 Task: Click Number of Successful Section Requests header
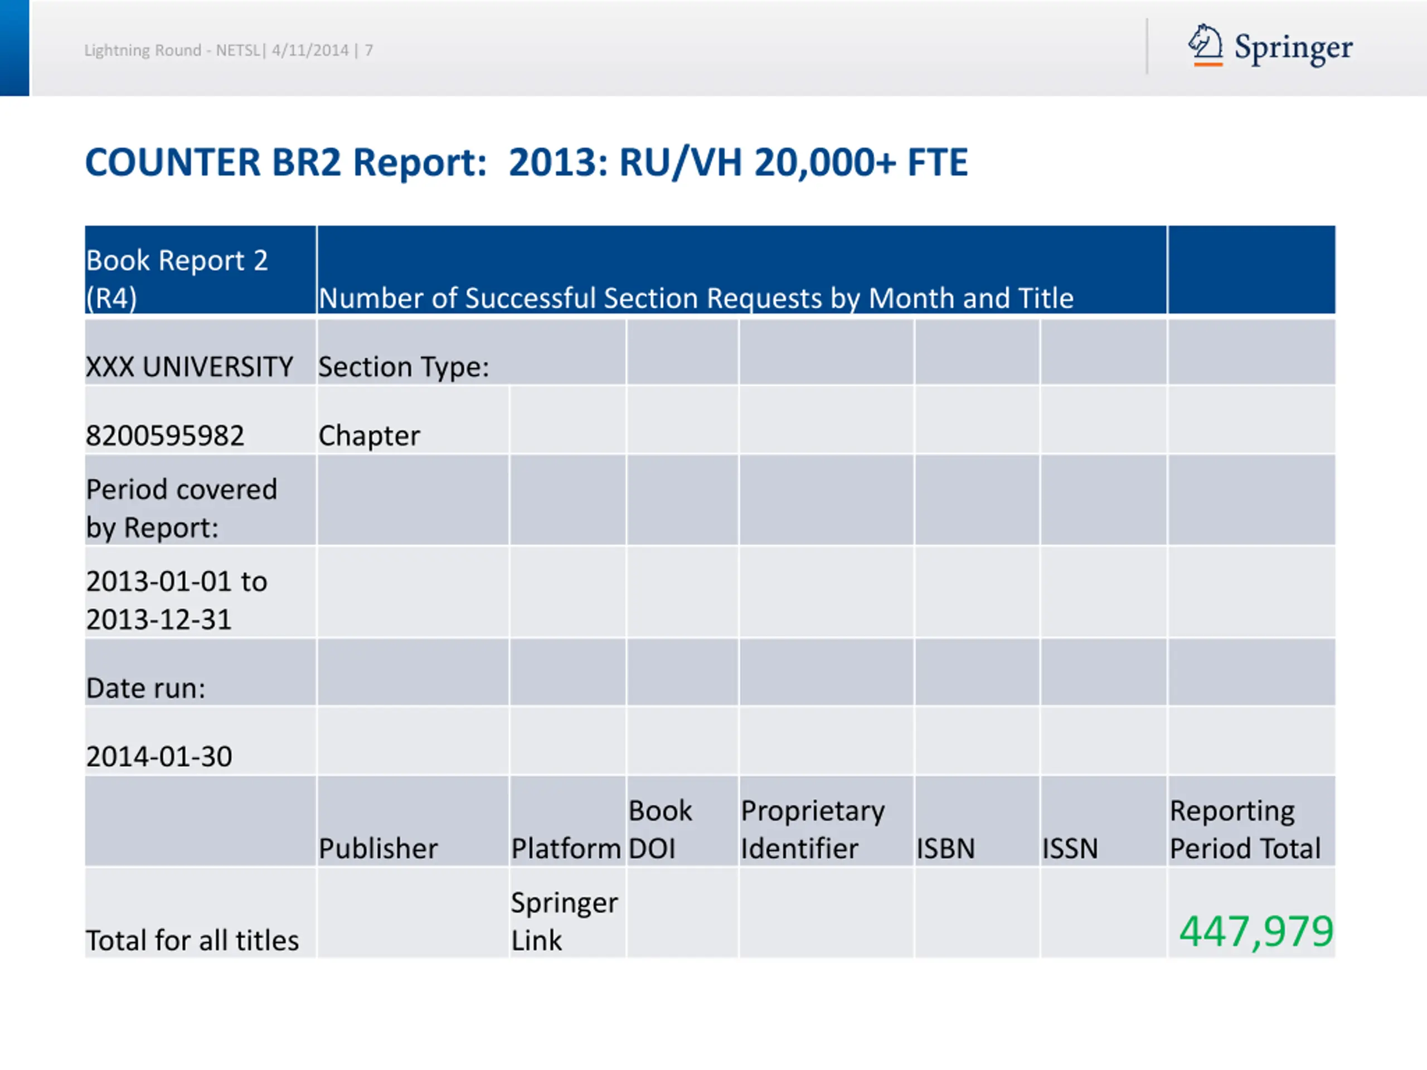coord(696,298)
